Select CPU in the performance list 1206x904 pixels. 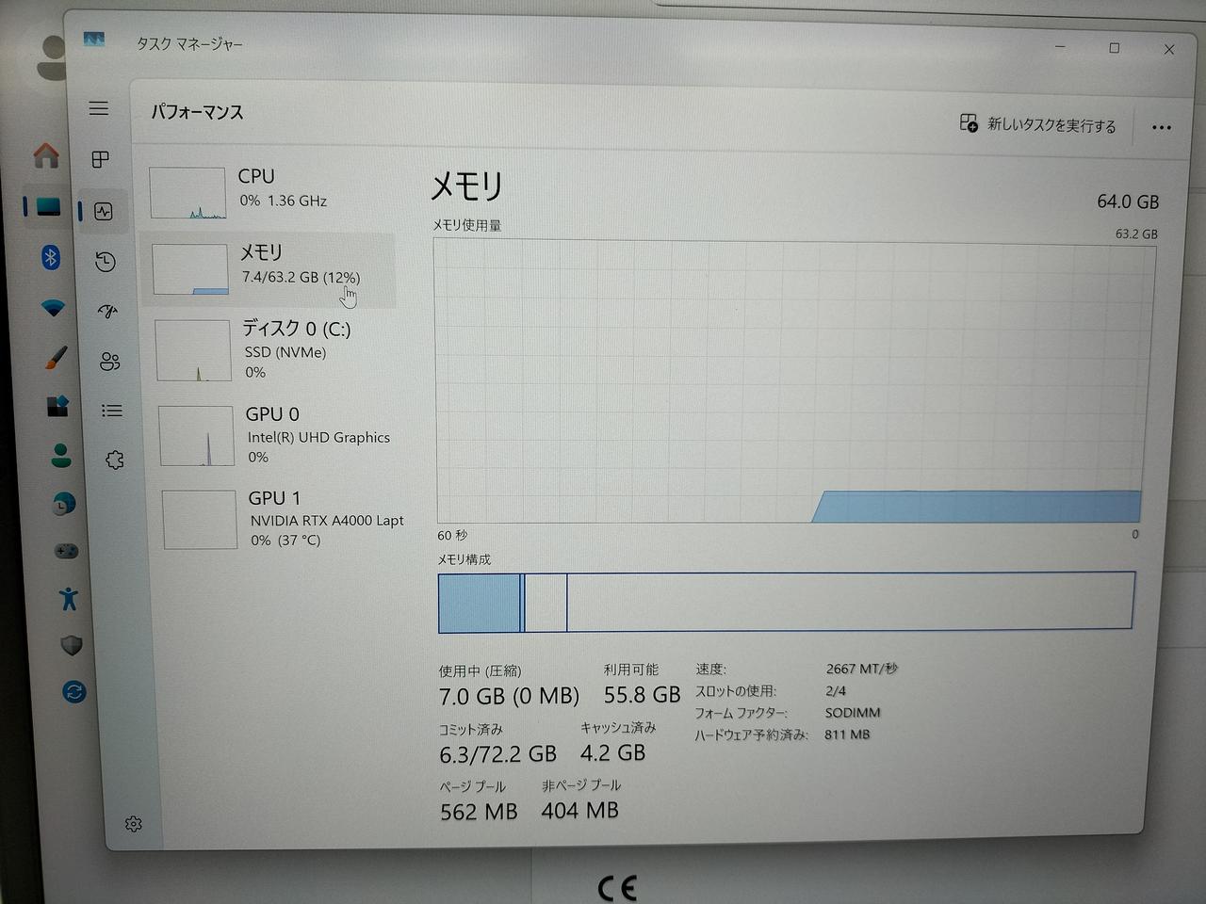click(273, 189)
